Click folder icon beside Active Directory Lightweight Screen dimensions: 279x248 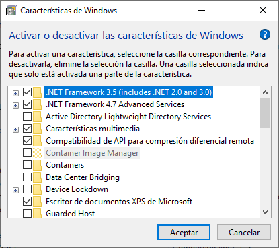click(37, 117)
